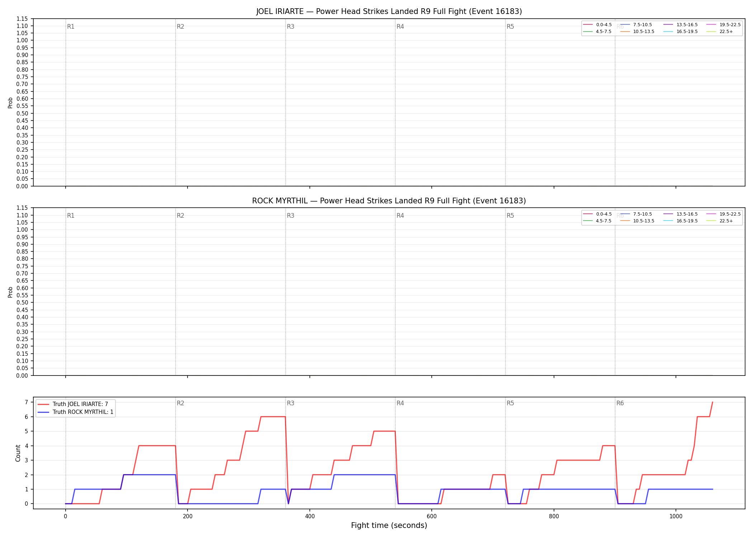Click blue line swatch beside 'Truth ROCK MYRTHIL: 1'
The image size is (753, 538).
43,412
